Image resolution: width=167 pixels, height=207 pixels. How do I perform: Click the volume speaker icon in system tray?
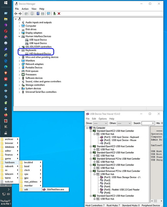pos(9,194)
